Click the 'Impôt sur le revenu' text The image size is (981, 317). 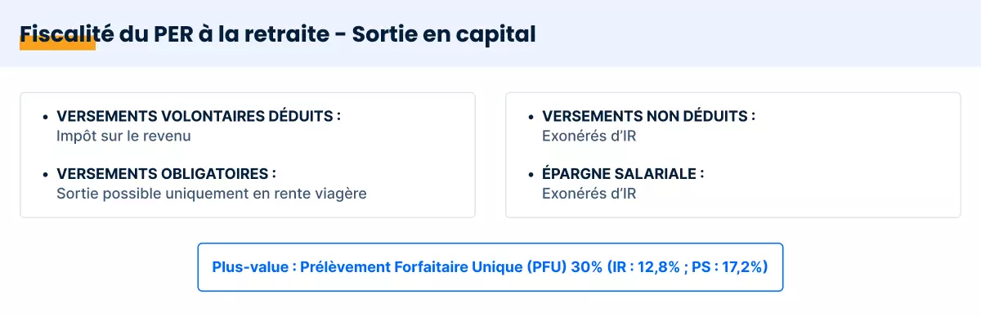tap(123, 136)
